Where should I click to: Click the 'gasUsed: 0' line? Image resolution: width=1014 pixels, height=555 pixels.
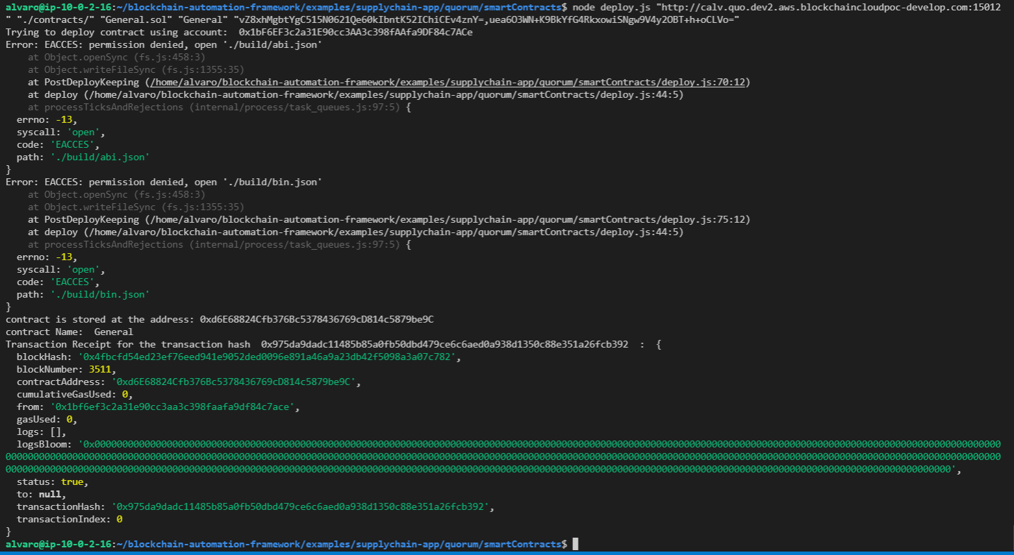point(47,419)
